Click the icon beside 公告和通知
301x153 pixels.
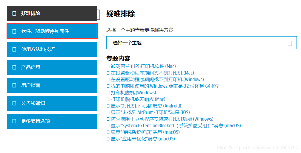coord(14,103)
